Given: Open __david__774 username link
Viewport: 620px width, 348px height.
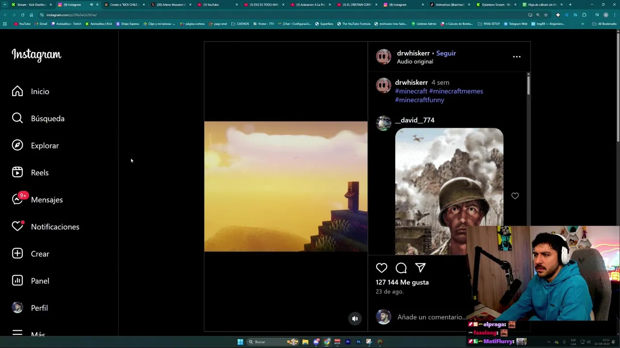Looking at the screenshot, I should (415, 120).
